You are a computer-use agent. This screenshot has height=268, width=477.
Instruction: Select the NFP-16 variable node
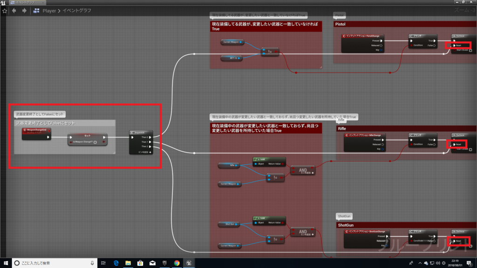[232, 58]
